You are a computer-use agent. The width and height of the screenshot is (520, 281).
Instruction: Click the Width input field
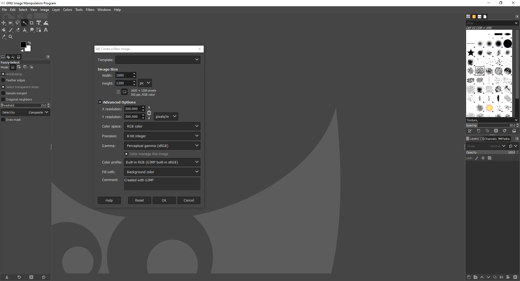124,75
